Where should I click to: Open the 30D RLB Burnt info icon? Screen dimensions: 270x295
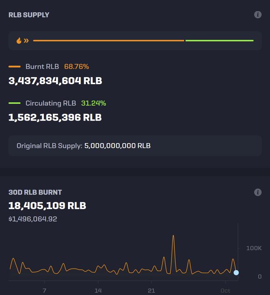pos(258,192)
